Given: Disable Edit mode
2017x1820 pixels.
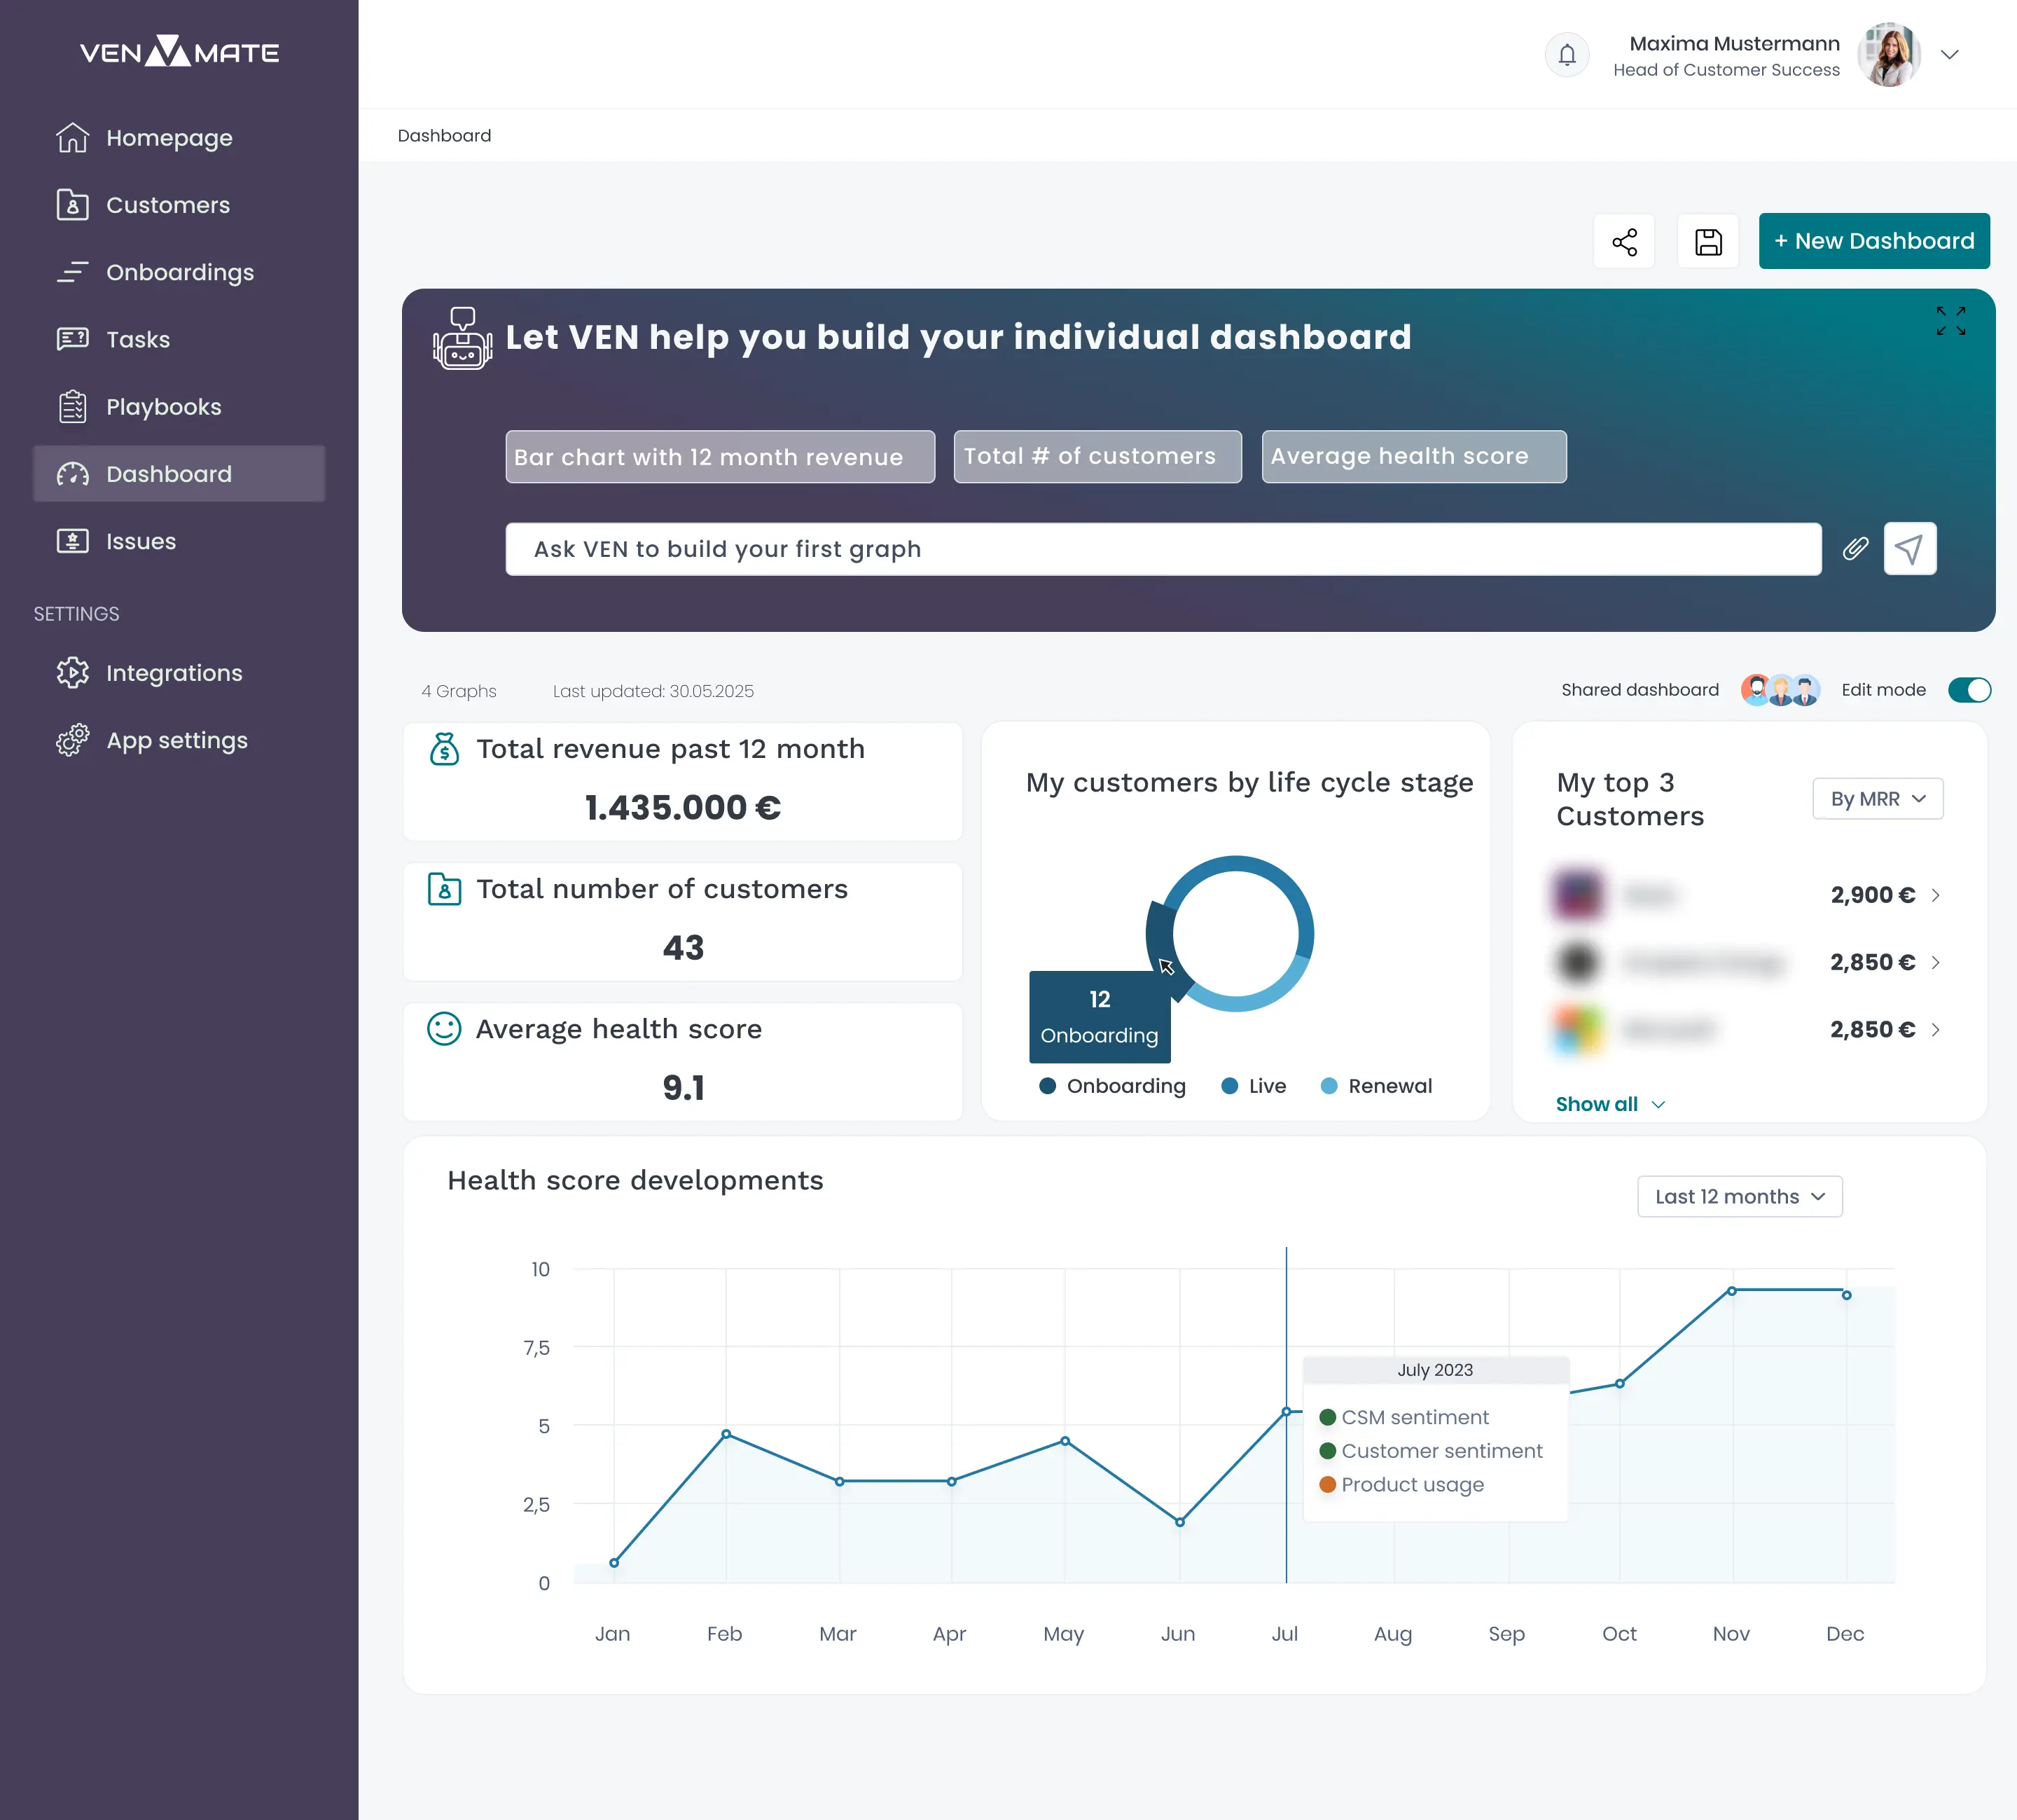Looking at the screenshot, I should 1969,690.
